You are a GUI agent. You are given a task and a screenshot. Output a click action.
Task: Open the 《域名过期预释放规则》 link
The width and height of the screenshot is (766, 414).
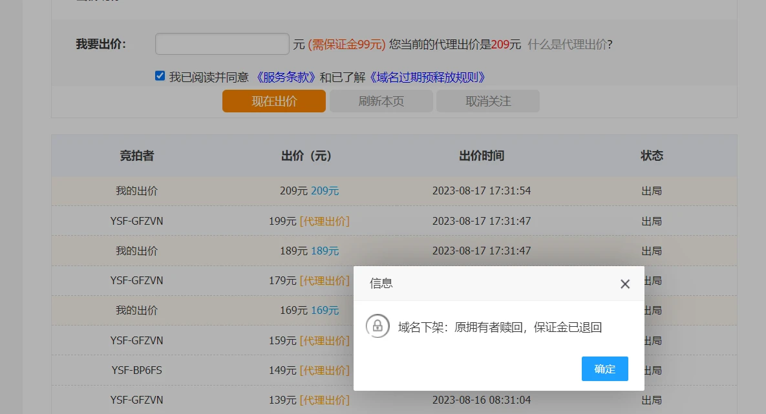point(427,78)
